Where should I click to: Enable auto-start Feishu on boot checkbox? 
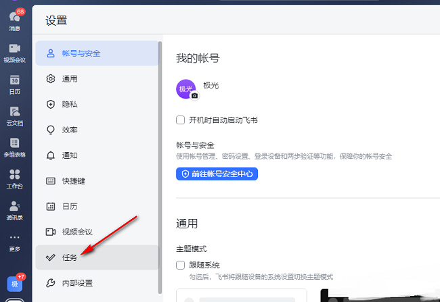point(181,120)
